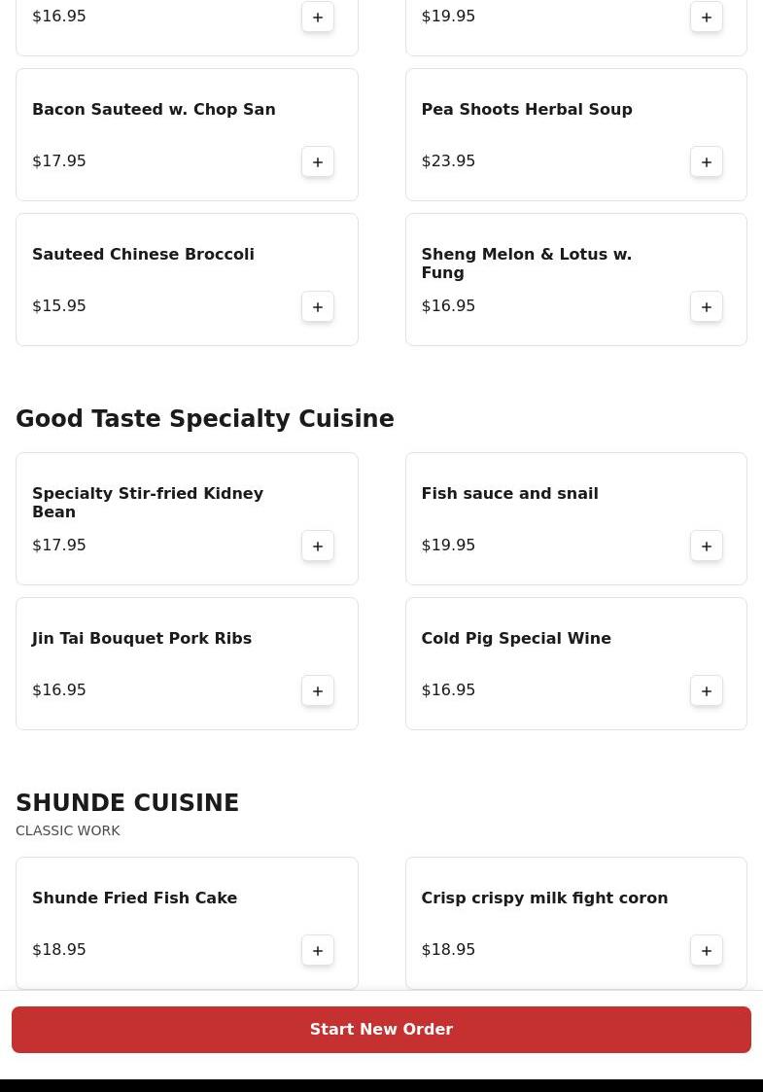Viewport: 763px width, 1092px height.
Task: Open Pea Shoots Herbal Soup item name
Action: point(526,109)
